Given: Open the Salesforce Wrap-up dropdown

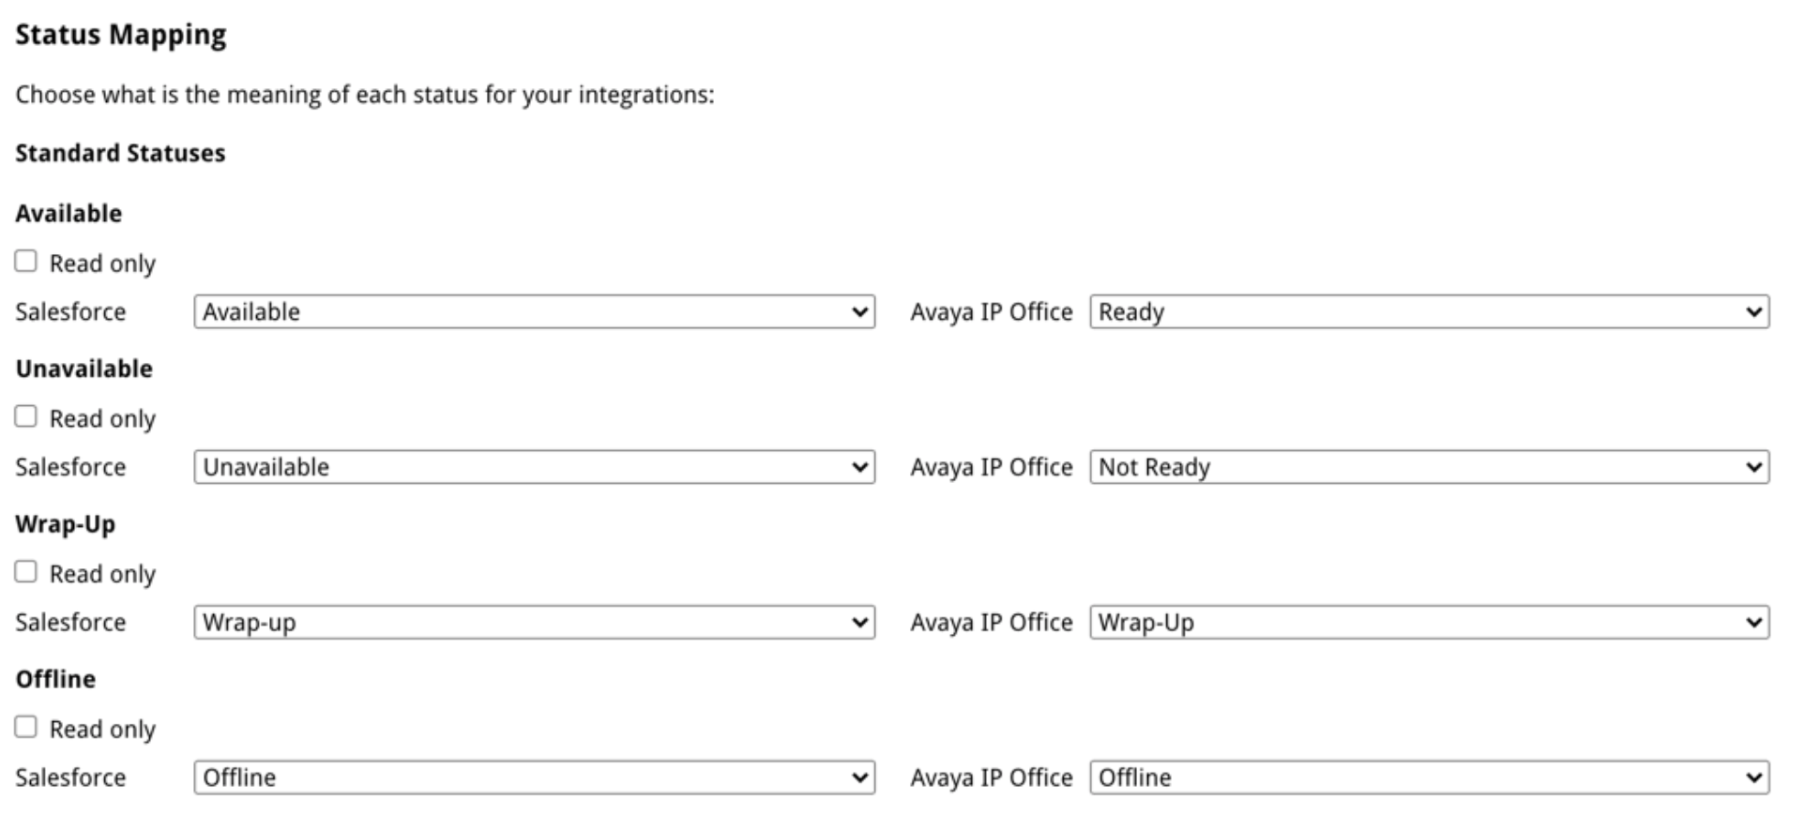Looking at the screenshot, I should (535, 623).
